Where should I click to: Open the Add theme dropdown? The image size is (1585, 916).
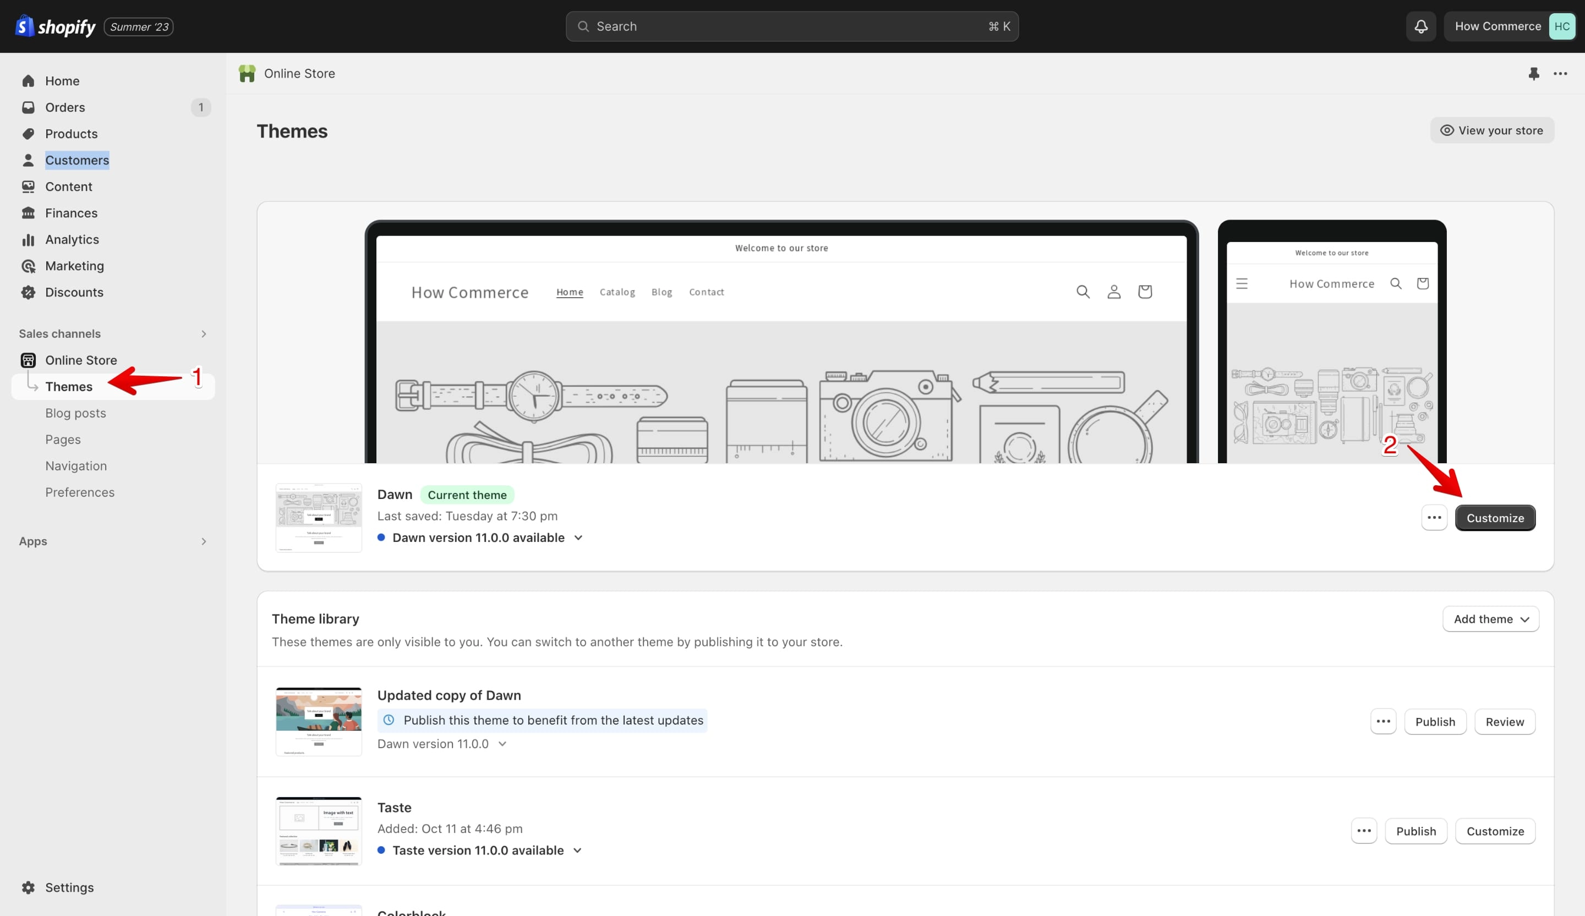(x=1491, y=619)
